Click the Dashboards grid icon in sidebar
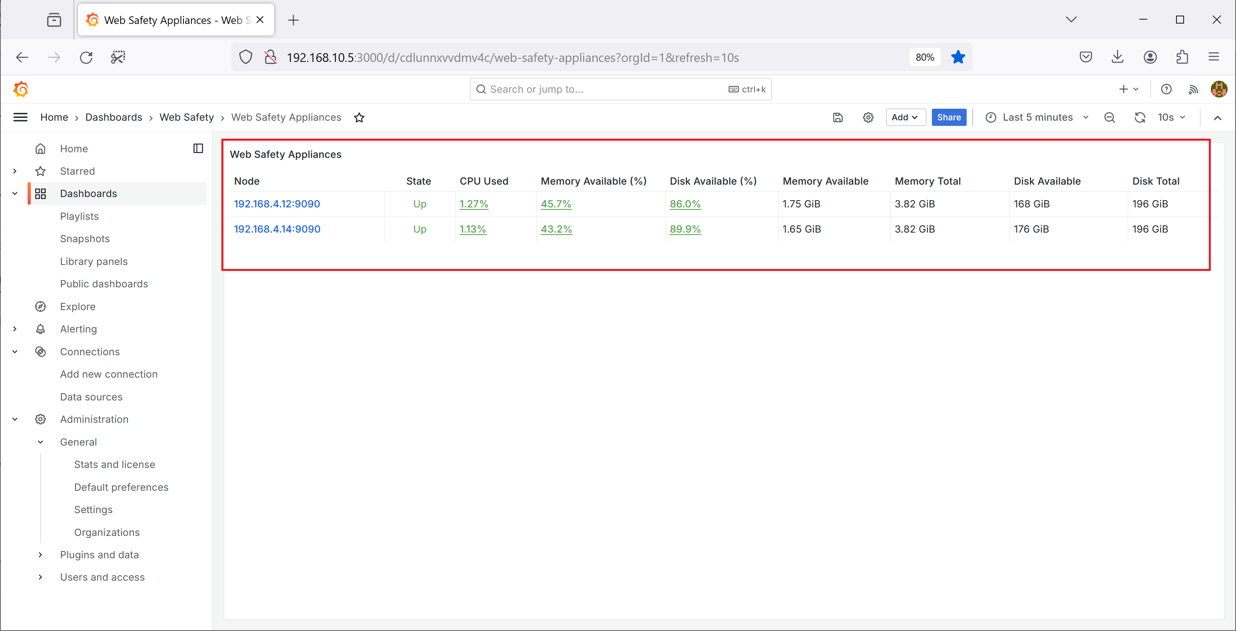 tap(40, 194)
